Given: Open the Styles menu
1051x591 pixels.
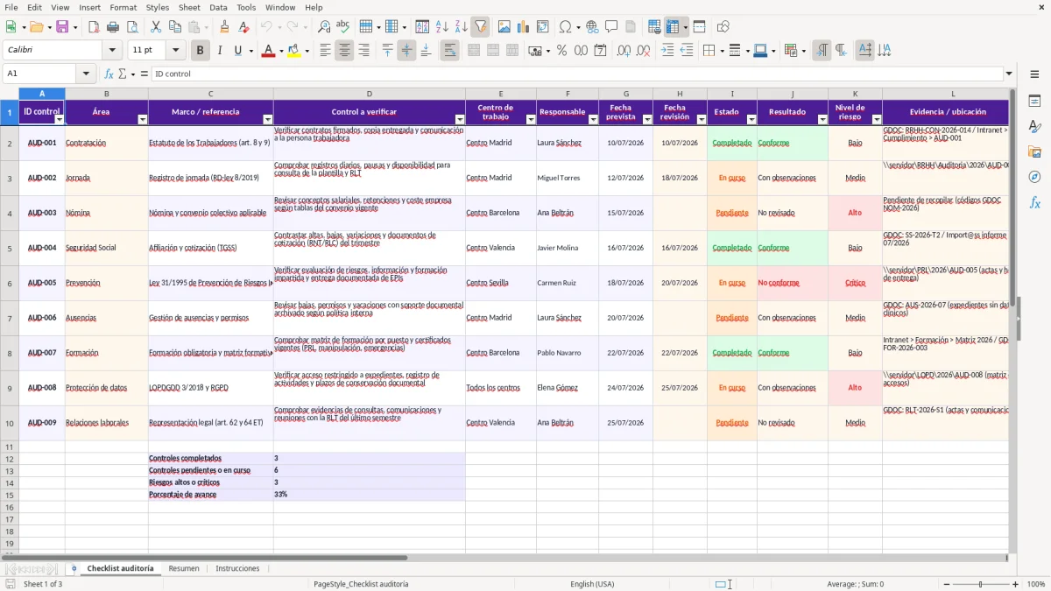Looking at the screenshot, I should point(158,7).
